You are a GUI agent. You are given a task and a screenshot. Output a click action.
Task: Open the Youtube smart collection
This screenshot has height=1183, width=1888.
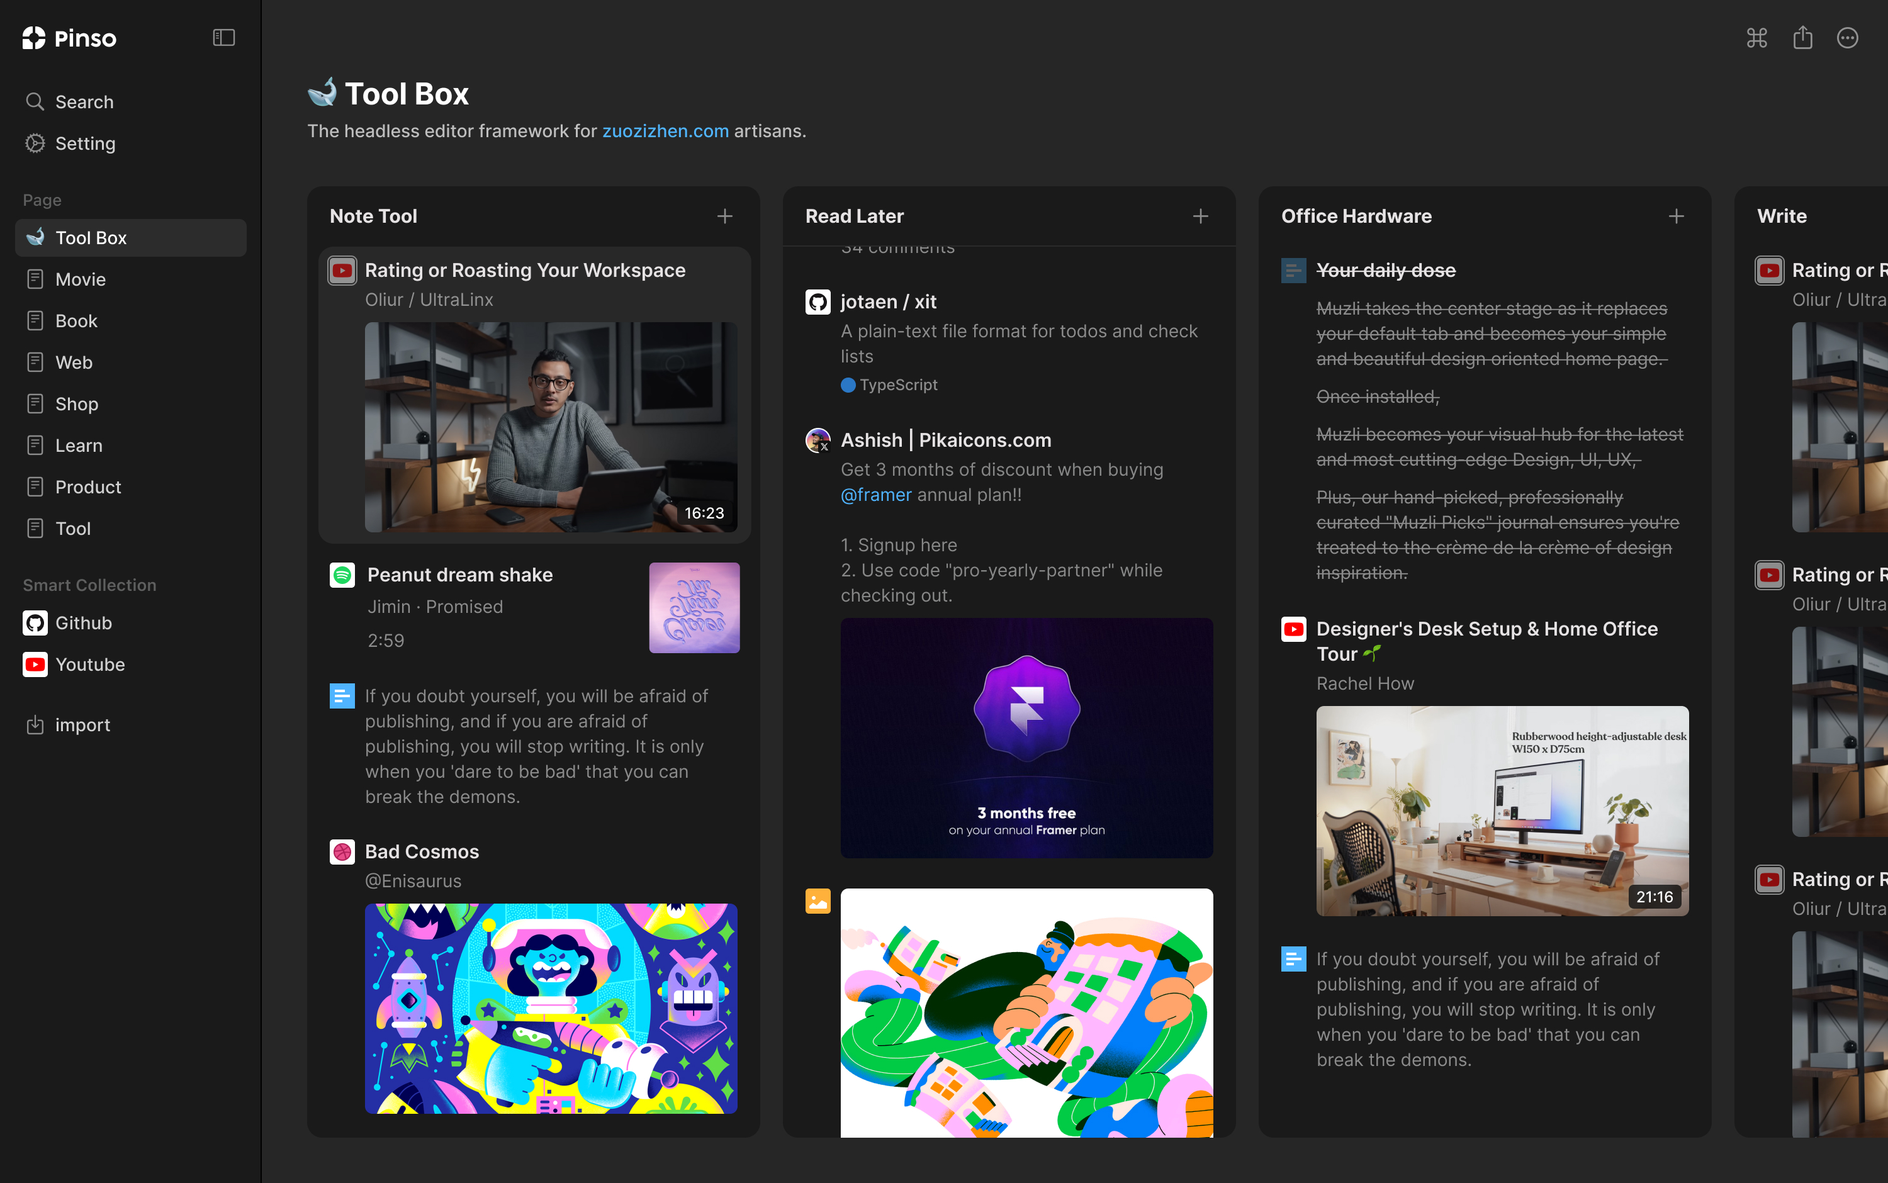pyautogui.click(x=131, y=664)
